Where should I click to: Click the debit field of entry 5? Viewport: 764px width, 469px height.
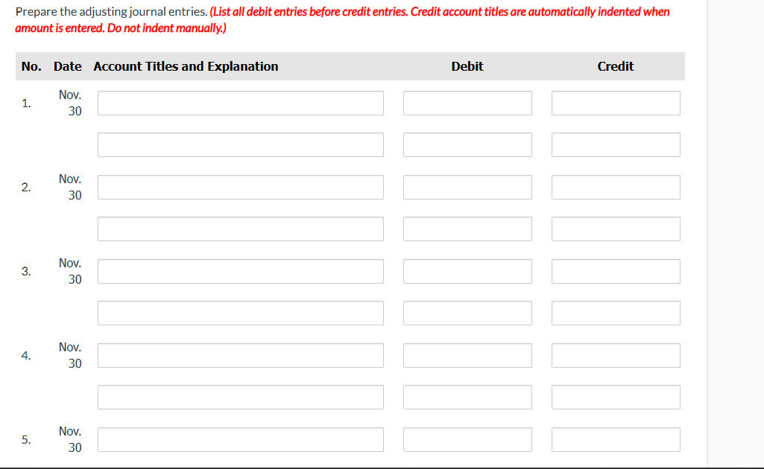(x=467, y=439)
